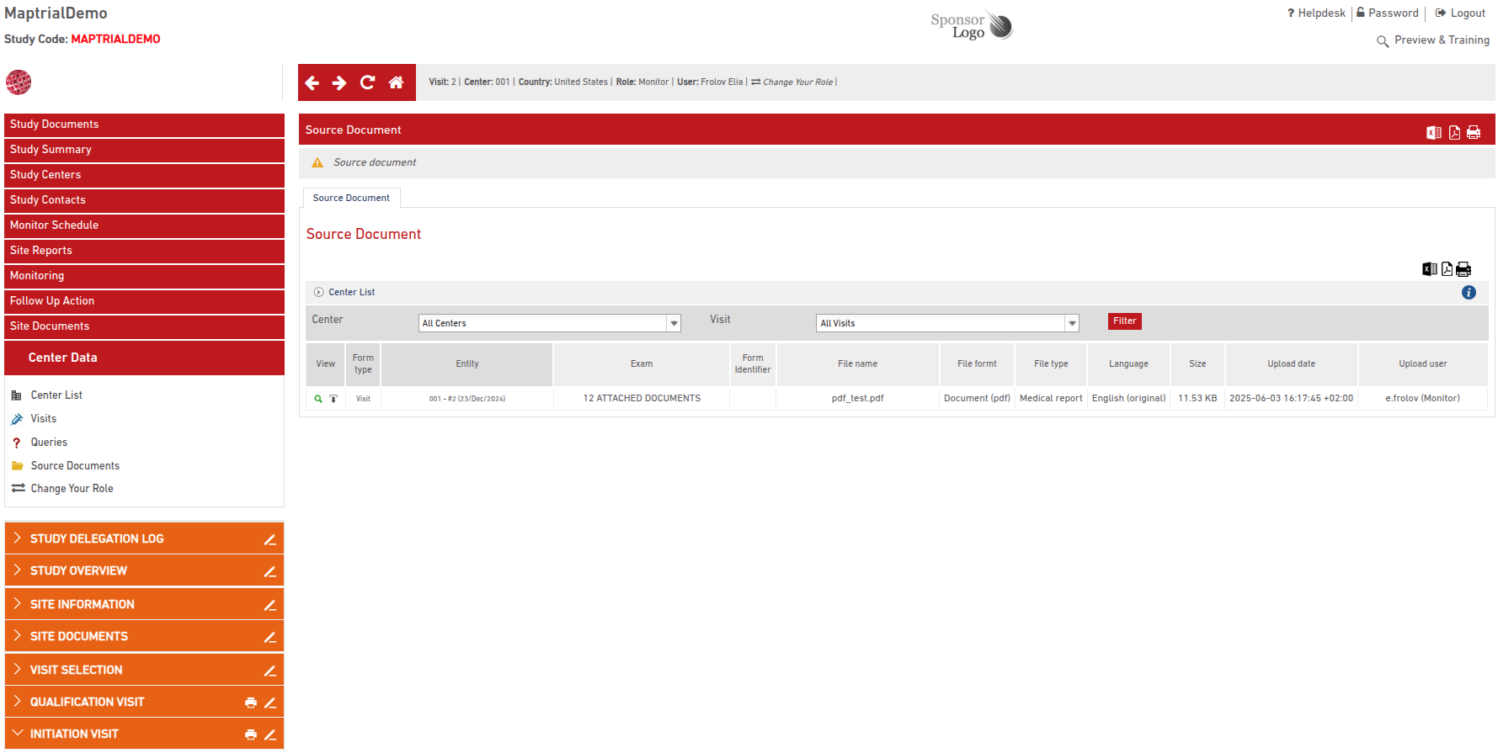Screen dimensions: 1498x753
Task: Open Queries under Center Data
Action: click(x=49, y=443)
